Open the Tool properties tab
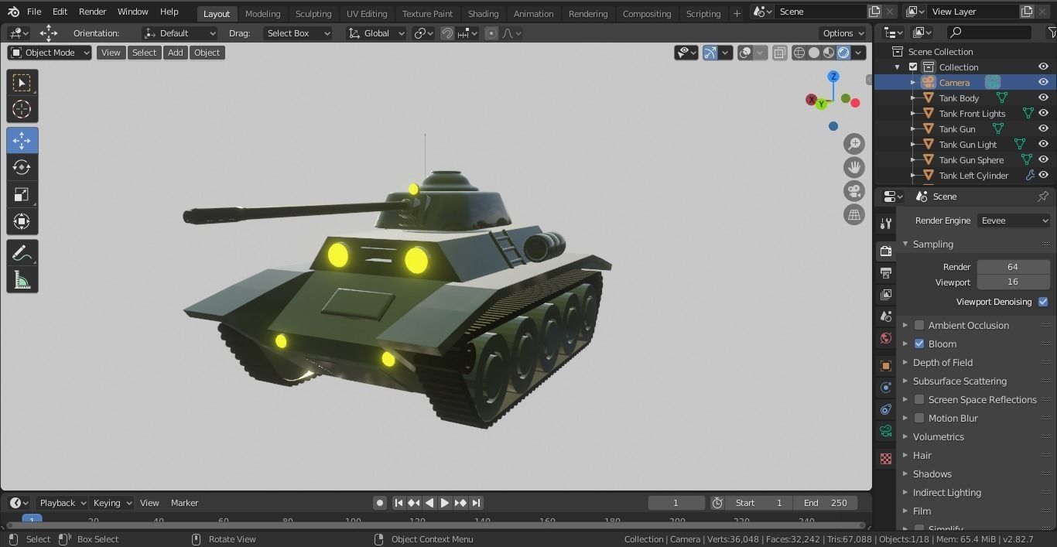Image resolution: width=1057 pixels, height=547 pixels. pos(886,224)
